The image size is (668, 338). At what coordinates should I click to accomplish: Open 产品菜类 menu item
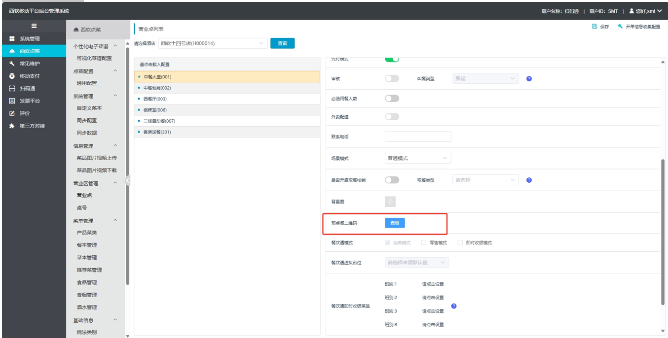pos(87,233)
